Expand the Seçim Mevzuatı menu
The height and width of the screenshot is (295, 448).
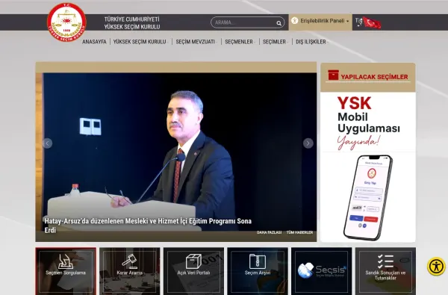(x=196, y=42)
